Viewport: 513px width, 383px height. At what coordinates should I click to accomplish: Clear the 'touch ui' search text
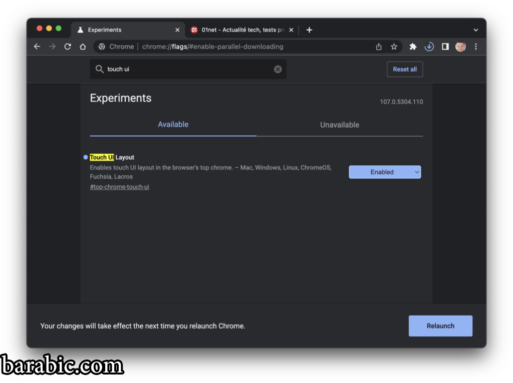click(x=278, y=69)
